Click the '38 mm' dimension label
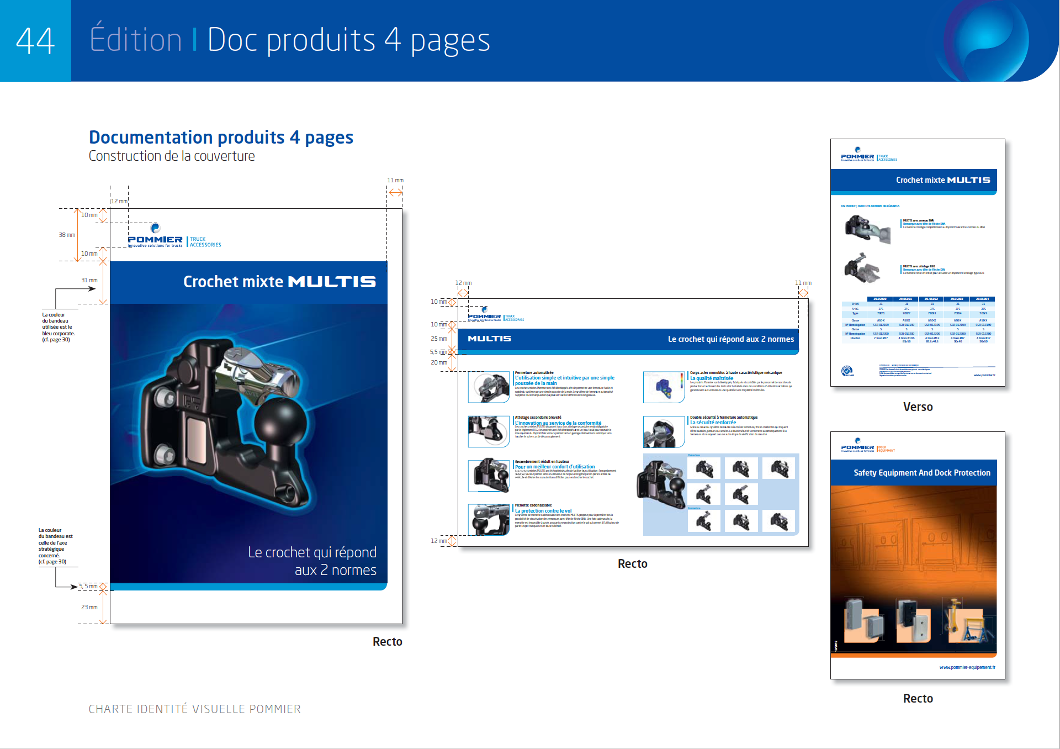The image size is (1060, 749). point(67,235)
